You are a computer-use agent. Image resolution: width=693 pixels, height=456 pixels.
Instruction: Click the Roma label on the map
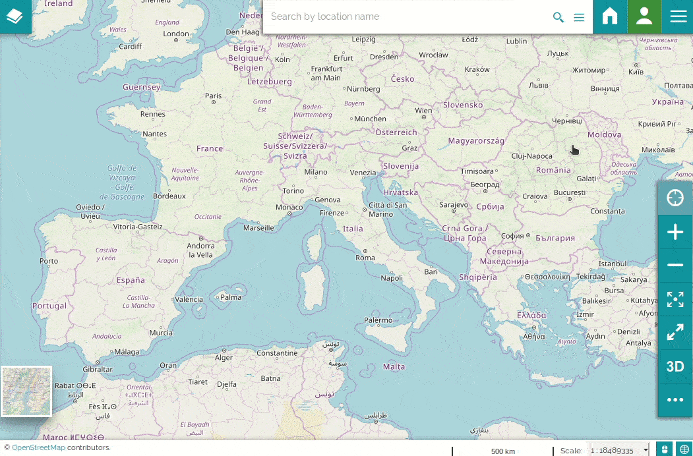click(365, 258)
